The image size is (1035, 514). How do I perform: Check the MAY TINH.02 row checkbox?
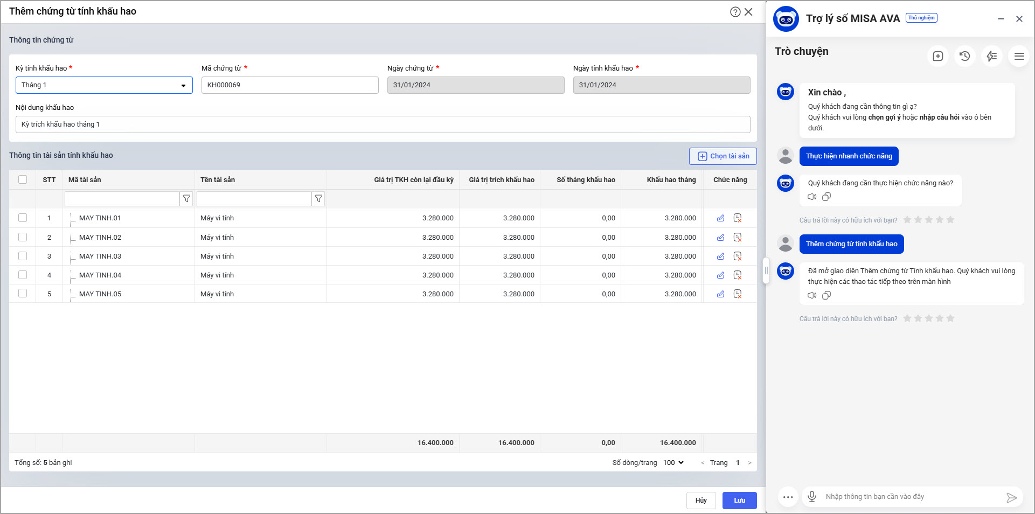(23, 237)
